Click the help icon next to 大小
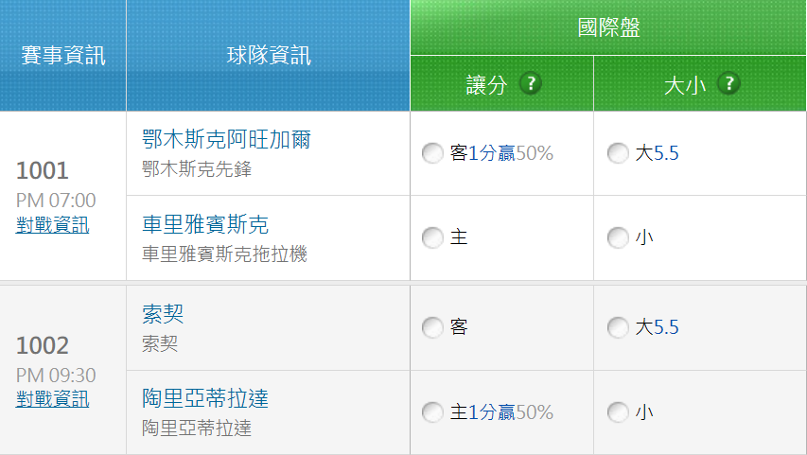 [728, 83]
